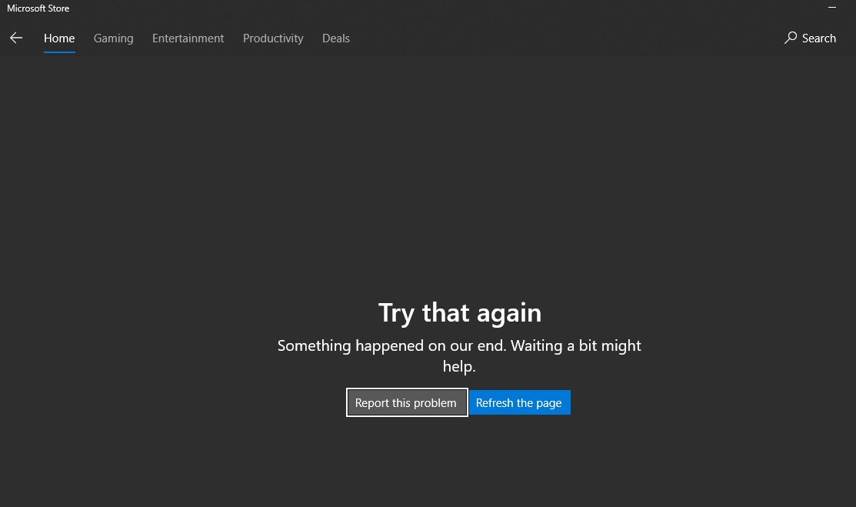Open Search with magnifier icon

pos(810,38)
